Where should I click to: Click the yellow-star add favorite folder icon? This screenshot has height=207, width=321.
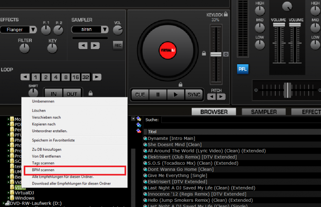click(x=139, y=119)
